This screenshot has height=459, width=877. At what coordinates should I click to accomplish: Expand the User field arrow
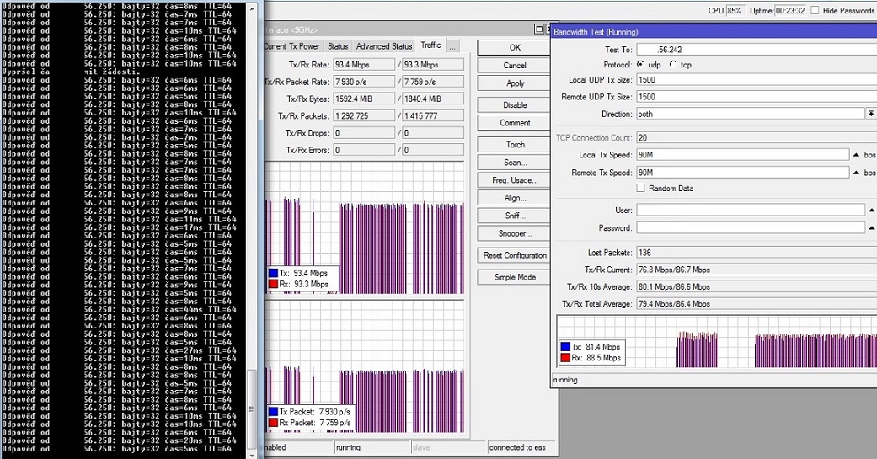[x=871, y=211]
